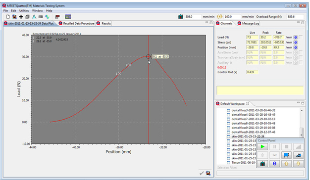Click the Overload Range 889.6 field
Screen dimensions: 310x180
click(295, 17)
